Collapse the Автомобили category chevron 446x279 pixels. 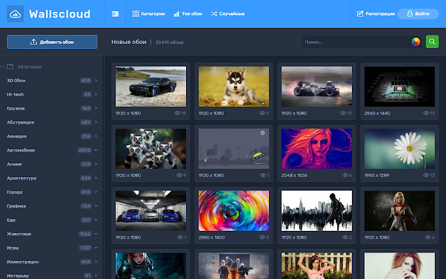pyautogui.click(x=96, y=151)
